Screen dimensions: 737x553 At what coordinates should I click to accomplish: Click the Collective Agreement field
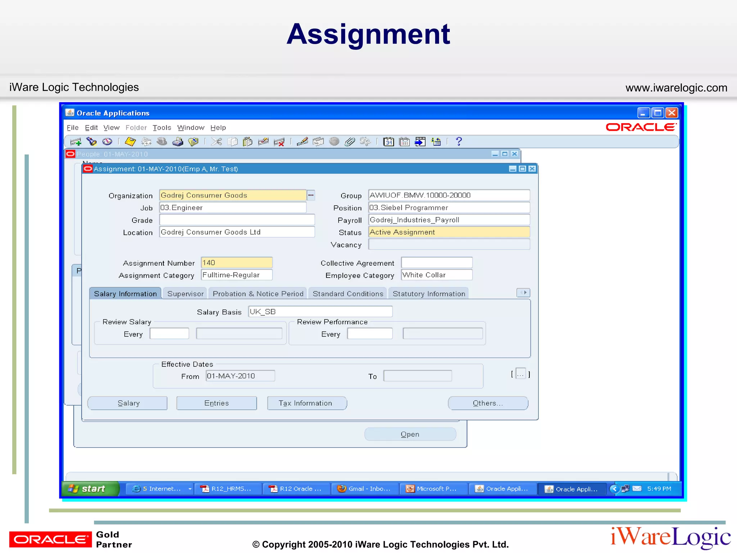click(437, 262)
